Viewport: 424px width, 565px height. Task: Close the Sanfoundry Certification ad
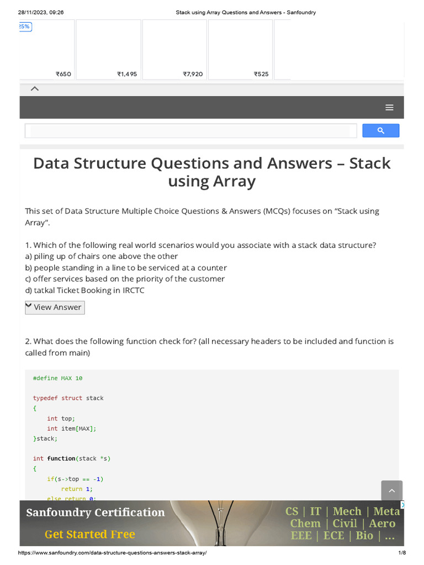[403, 504]
